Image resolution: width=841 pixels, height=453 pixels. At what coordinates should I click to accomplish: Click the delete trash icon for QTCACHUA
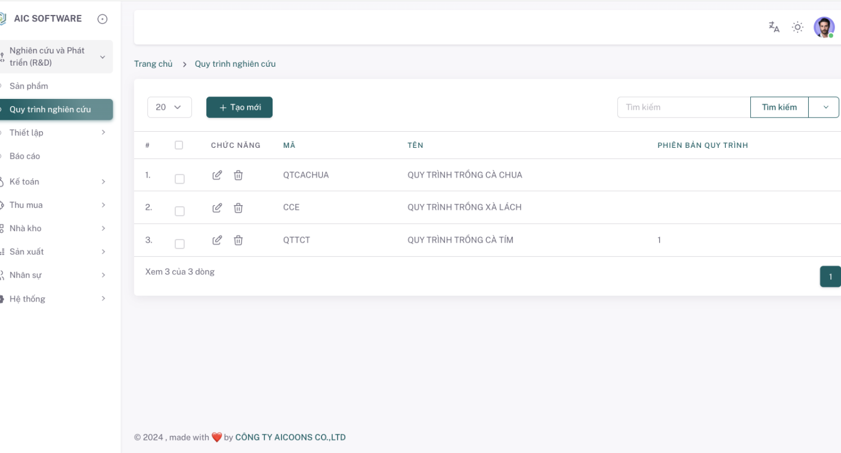point(238,175)
